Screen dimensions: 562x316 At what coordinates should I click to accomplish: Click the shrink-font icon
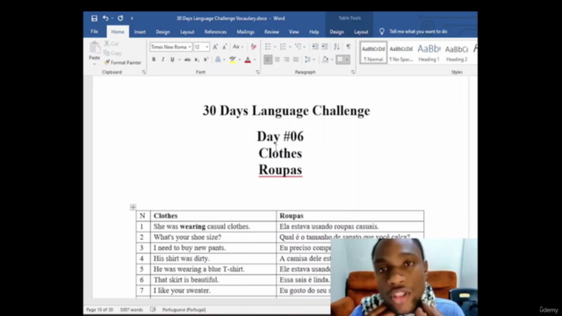[225, 47]
